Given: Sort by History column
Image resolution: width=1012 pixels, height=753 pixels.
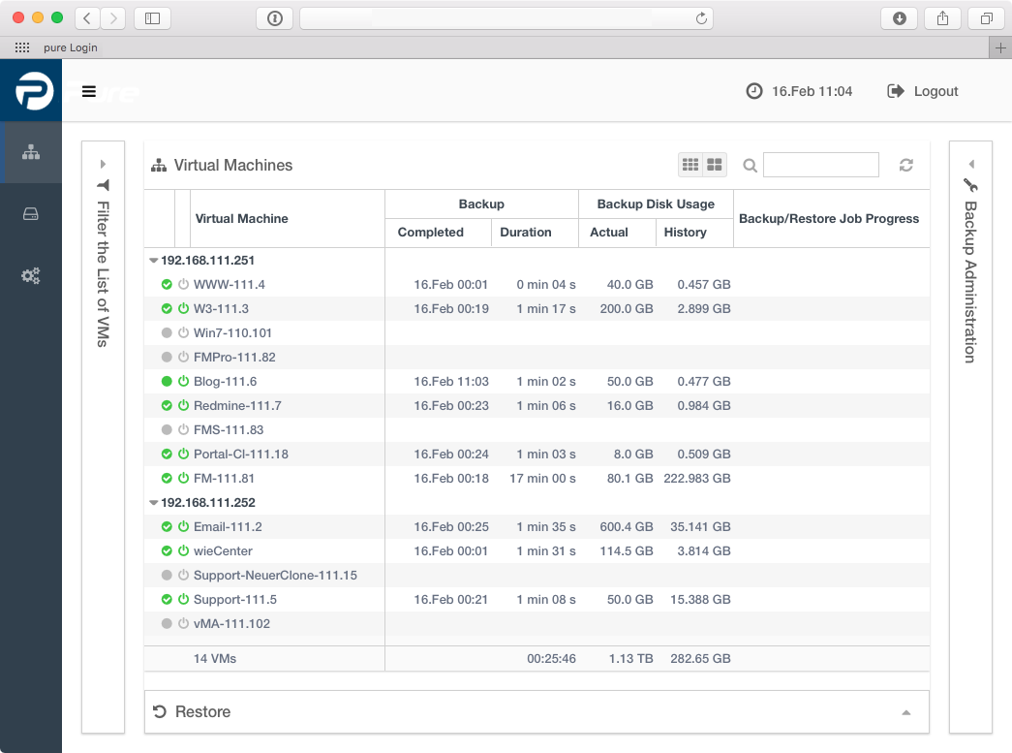Looking at the screenshot, I should pyautogui.click(x=685, y=232).
